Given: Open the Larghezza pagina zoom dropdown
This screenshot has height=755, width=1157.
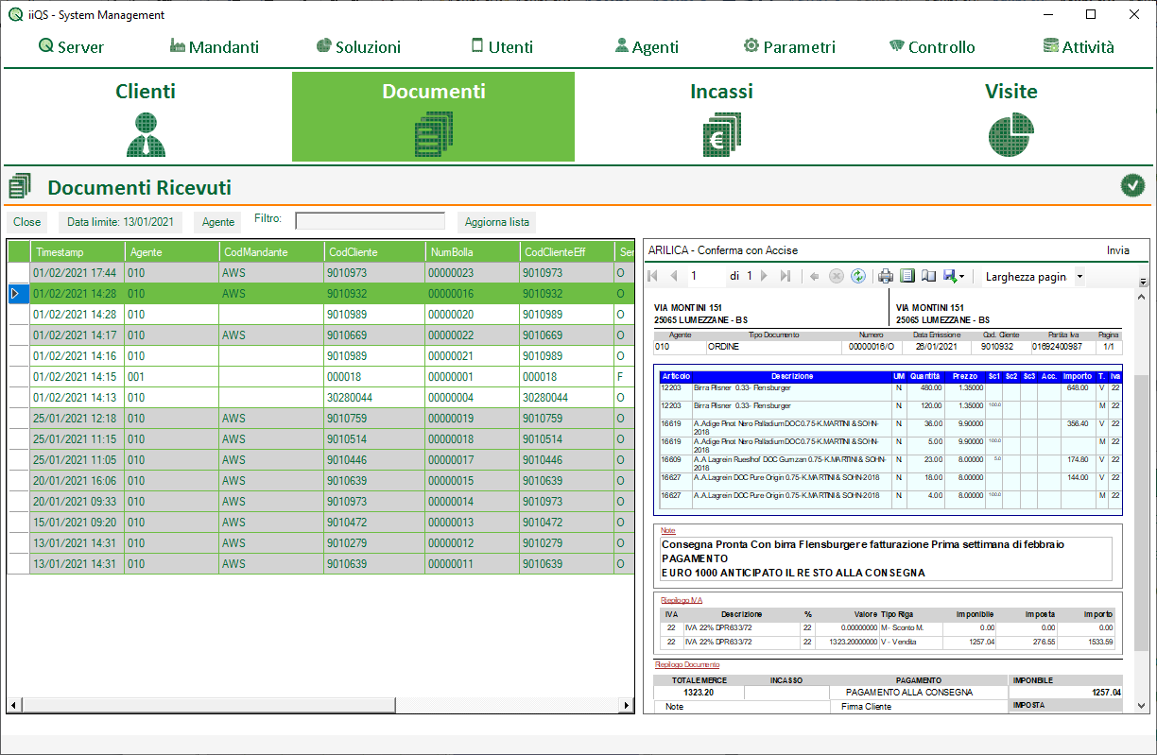Looking at the screenshot, I should [x=1080, y=277].
